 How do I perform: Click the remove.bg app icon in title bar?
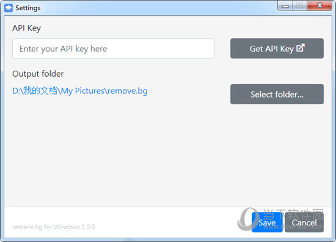coord(9,8)
